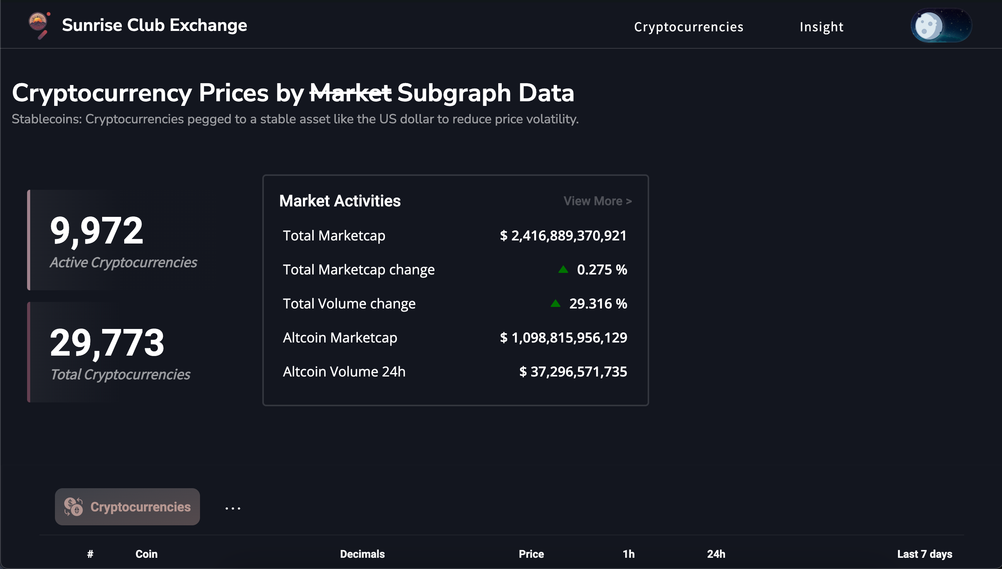Click green arrow beside Total Volume change

coord(556,303)
